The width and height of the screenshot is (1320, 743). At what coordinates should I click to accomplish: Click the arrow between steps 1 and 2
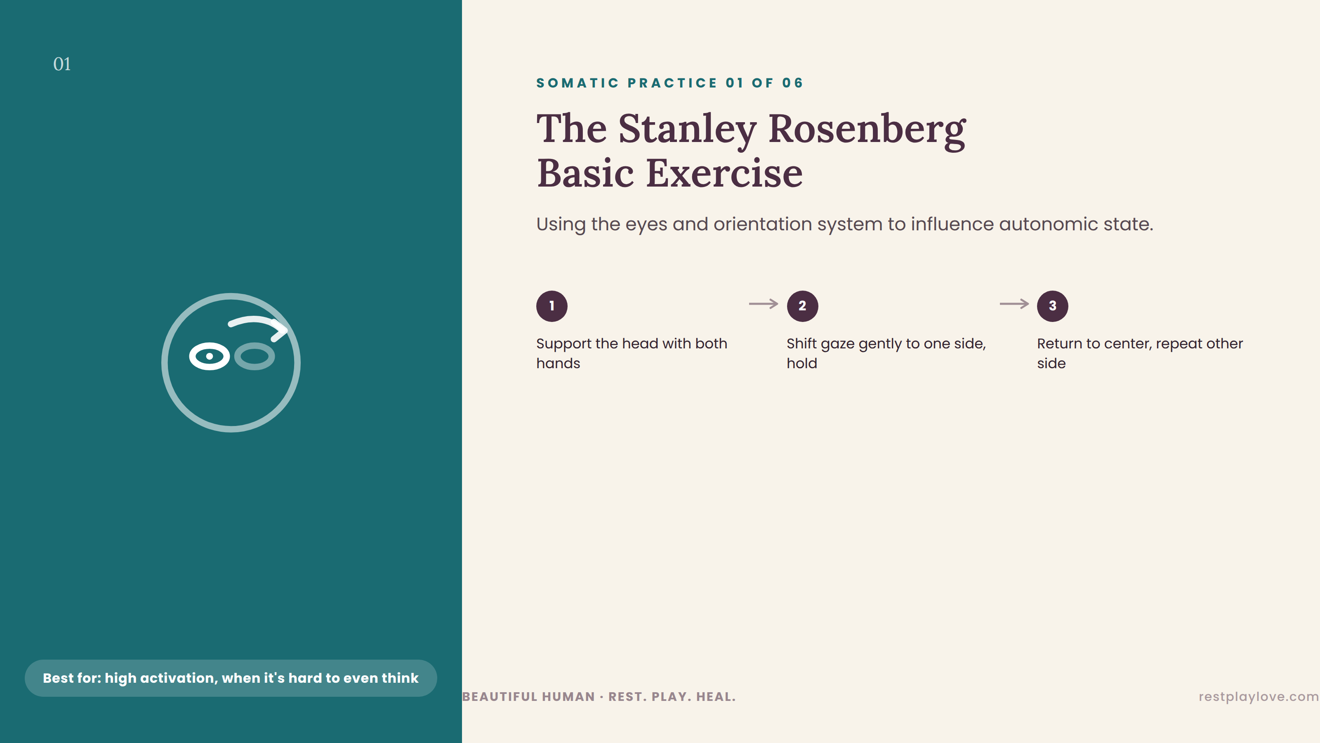click(x=764, y=304)
